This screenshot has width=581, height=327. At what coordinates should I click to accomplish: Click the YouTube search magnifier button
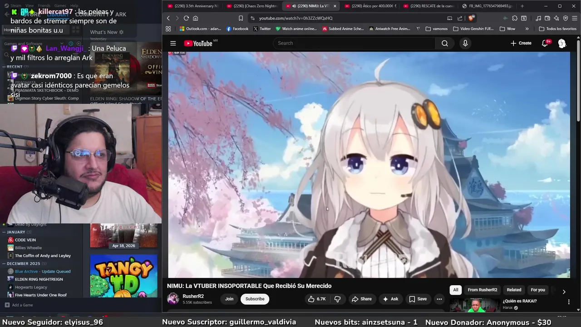(x=445, y=43)
